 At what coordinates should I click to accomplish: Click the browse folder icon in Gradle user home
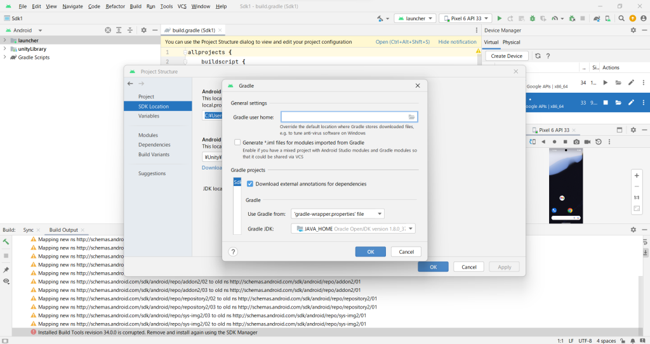[x=411, y=117]
